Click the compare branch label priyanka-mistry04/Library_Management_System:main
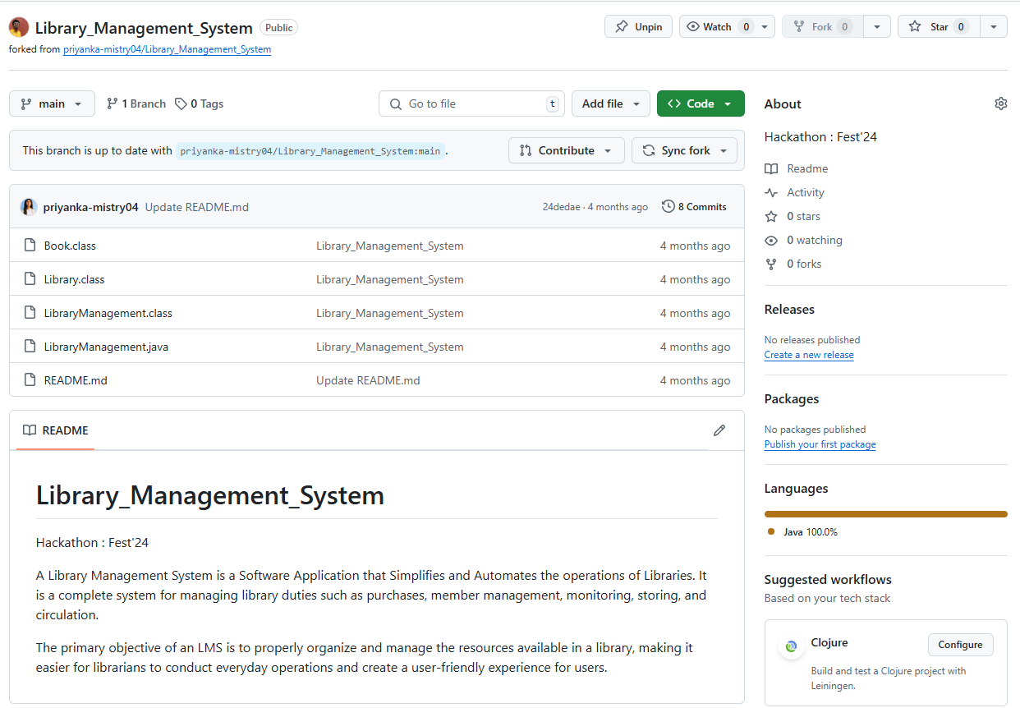 310,151
